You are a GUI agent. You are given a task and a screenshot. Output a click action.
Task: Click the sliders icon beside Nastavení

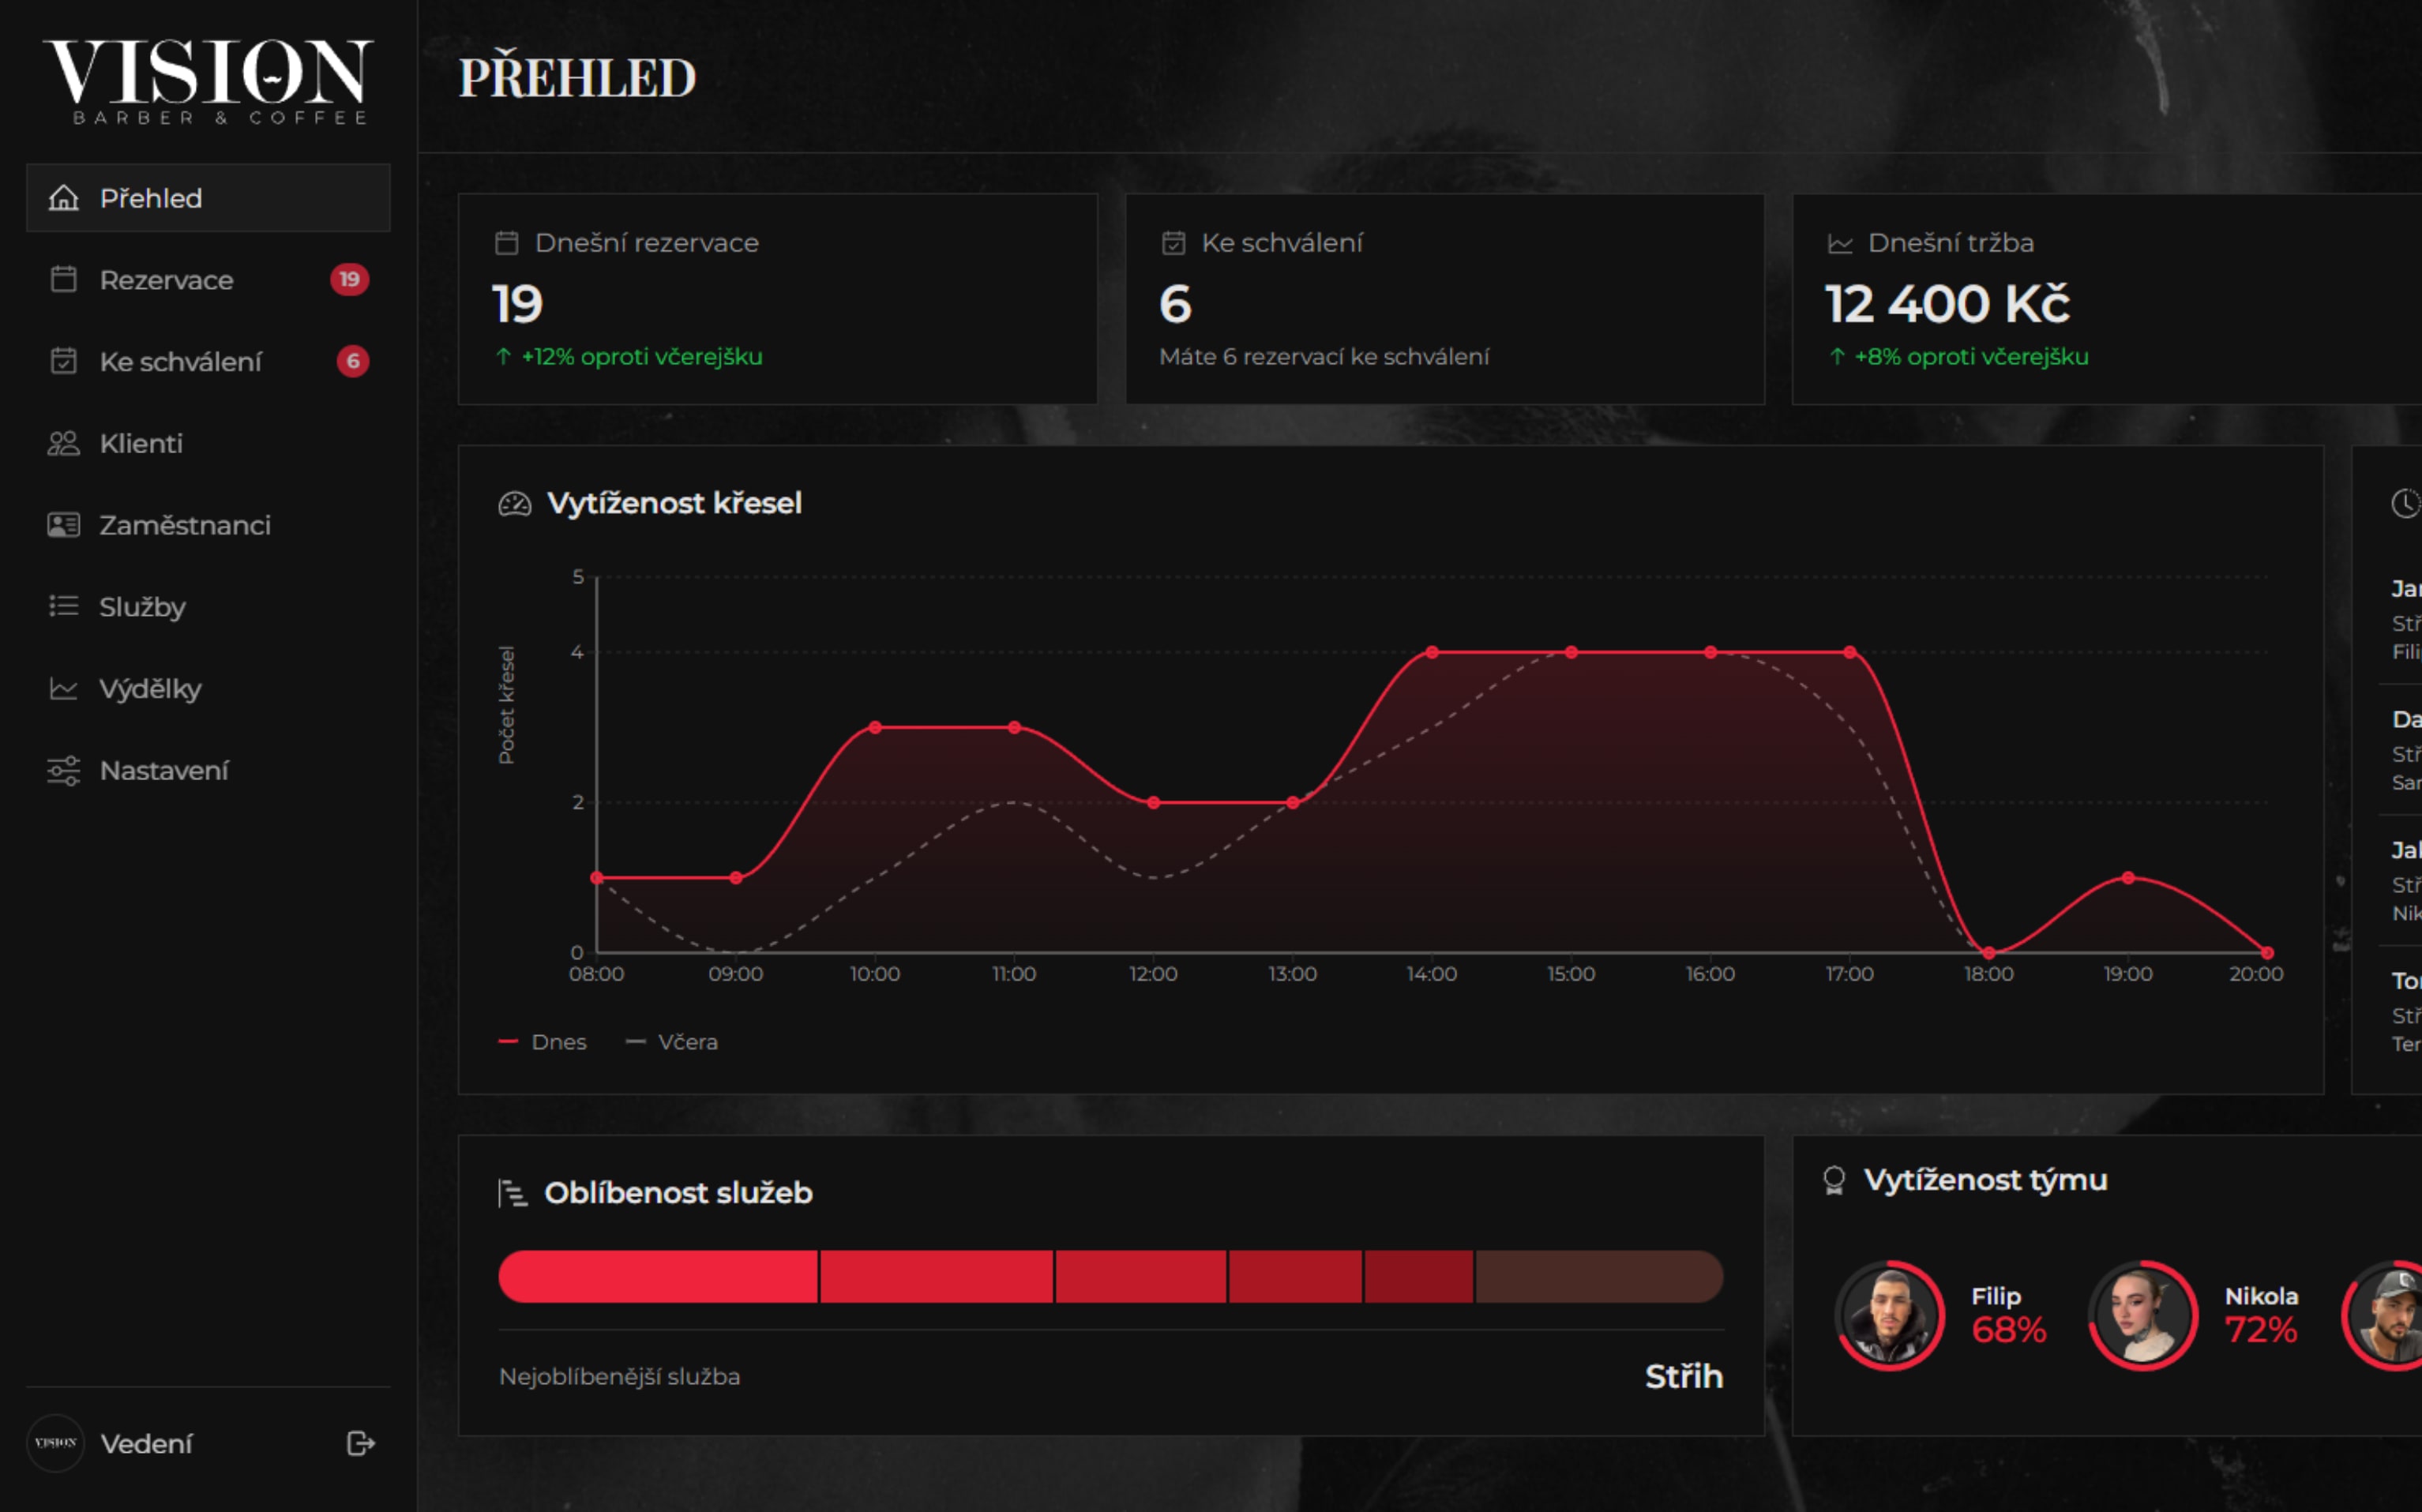point(64,770)
